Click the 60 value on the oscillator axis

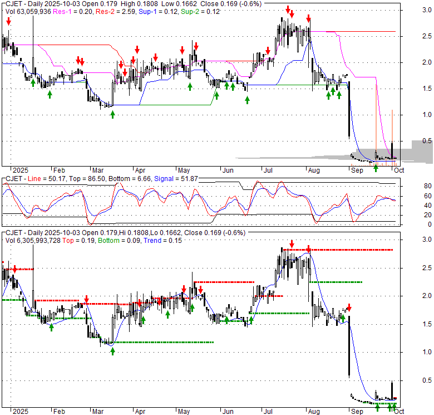[428, 196]
